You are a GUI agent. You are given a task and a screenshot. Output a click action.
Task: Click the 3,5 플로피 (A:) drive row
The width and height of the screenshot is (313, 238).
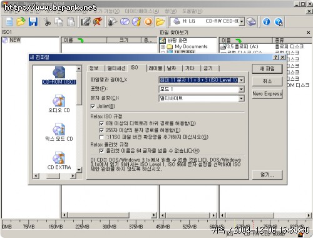point(239,46)
